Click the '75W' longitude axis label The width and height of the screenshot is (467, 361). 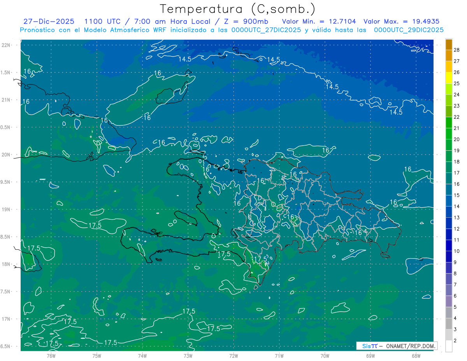tap(97, 356)
